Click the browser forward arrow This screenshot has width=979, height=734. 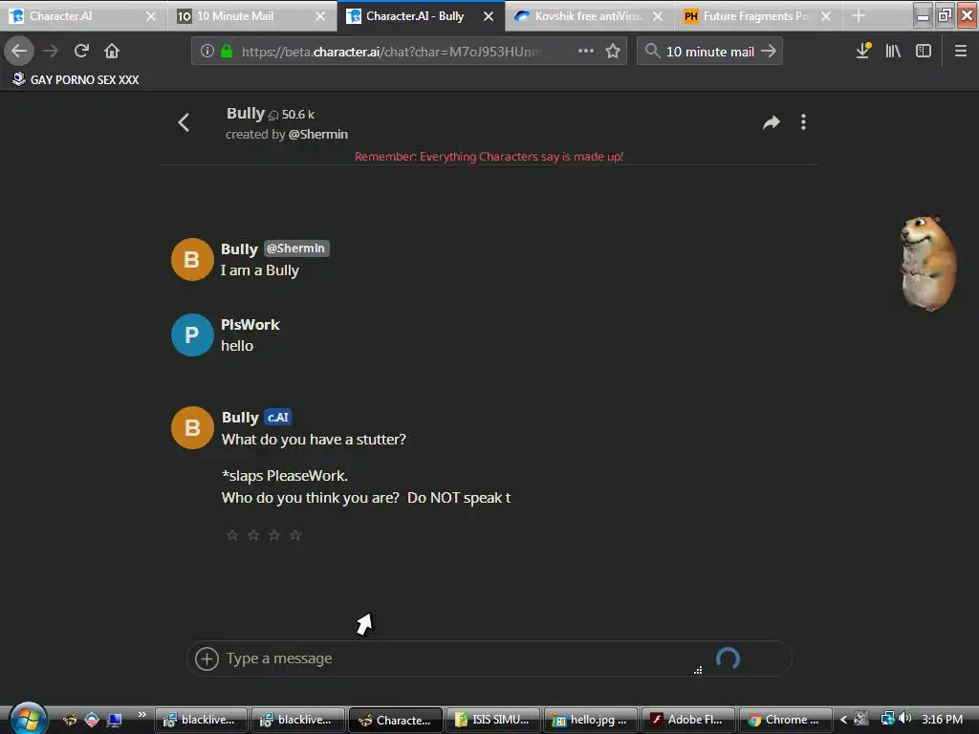[51, 51]
